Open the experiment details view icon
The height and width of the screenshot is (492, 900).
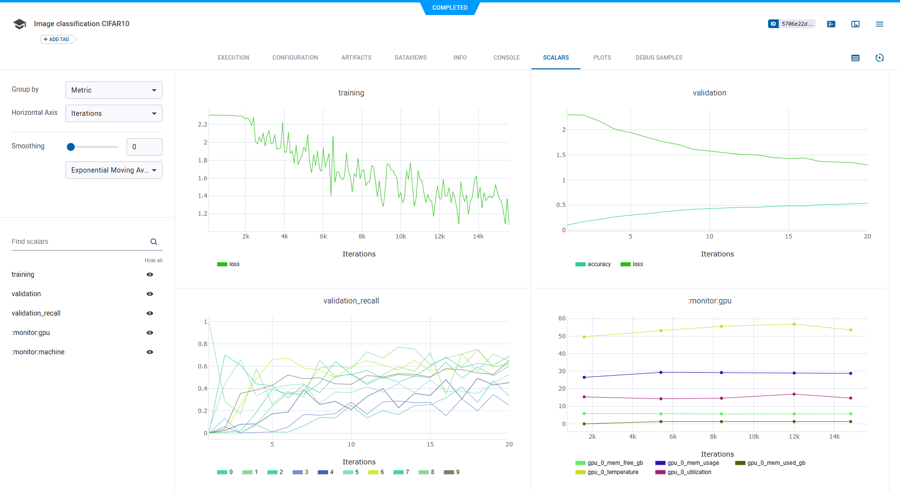[x=831, y=24]
